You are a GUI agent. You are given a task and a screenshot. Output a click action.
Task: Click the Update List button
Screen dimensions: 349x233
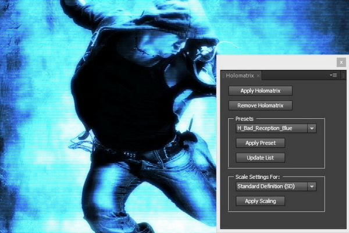pos(261,158)
